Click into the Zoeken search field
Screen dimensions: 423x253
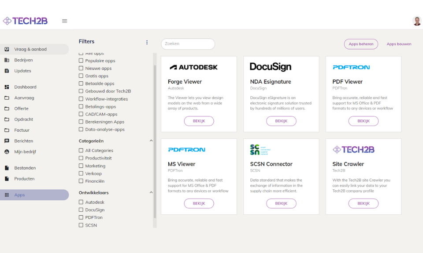point(188,44)
